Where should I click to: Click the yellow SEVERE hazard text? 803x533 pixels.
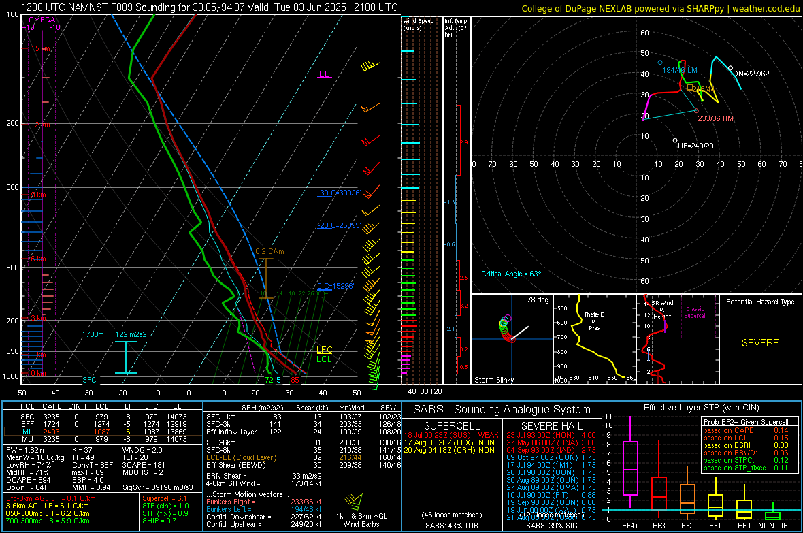tap(760, 343)
